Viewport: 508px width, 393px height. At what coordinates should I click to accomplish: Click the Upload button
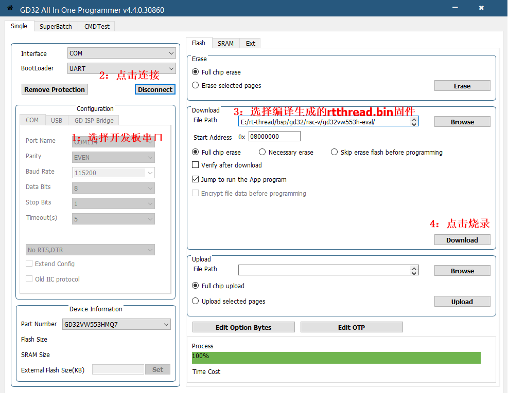tap(462, 302)
